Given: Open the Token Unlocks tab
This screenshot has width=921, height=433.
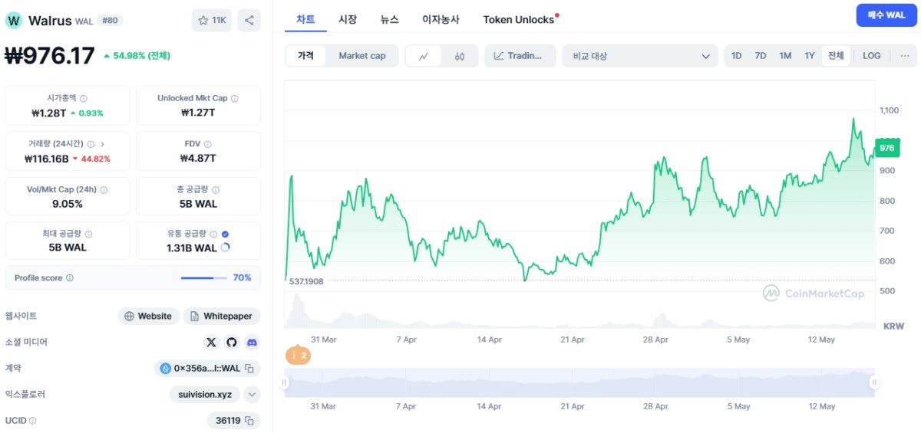Looking at the screenshot, I should click(x=519, y=19).
